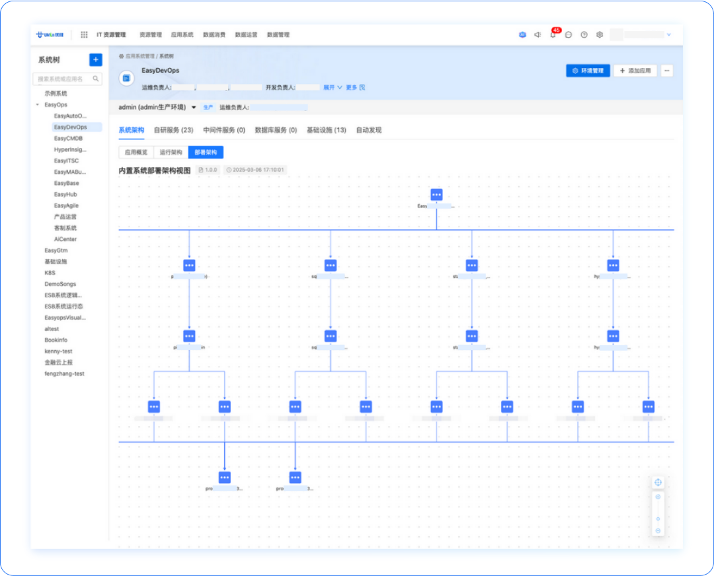Focus the 搜索系统或应用名 search field
Viewport: 714px width, 576px height.
coord(67,79)
